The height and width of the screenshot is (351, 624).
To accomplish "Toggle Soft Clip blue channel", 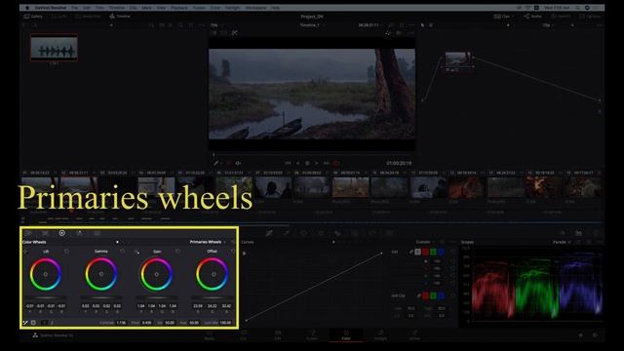I will (441, 295).
